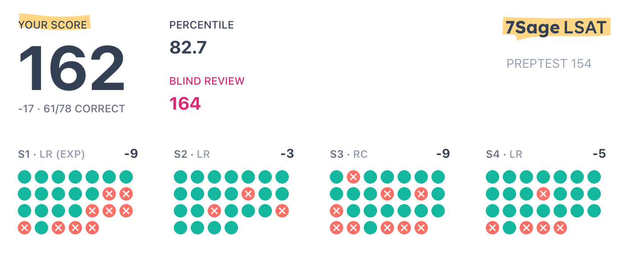The image size is (624, 254).
Task: Select the S1 · LR (EXP) section heading
Action: tap(51, 155)
